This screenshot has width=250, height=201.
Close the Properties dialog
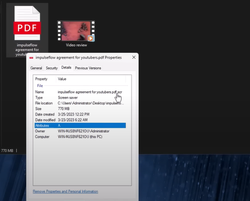[134, 57]
